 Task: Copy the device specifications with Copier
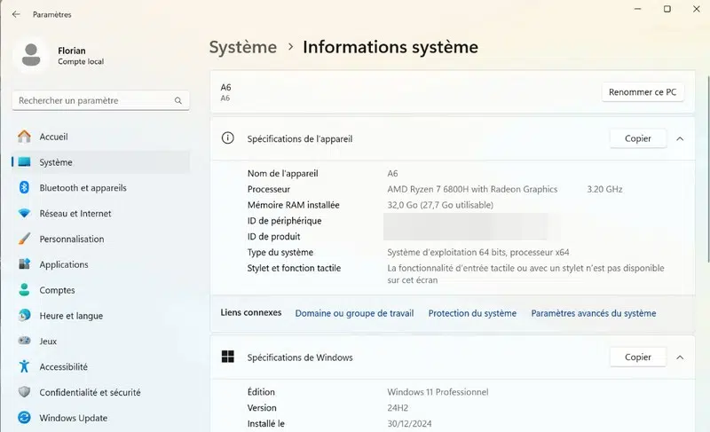[637, 138]
